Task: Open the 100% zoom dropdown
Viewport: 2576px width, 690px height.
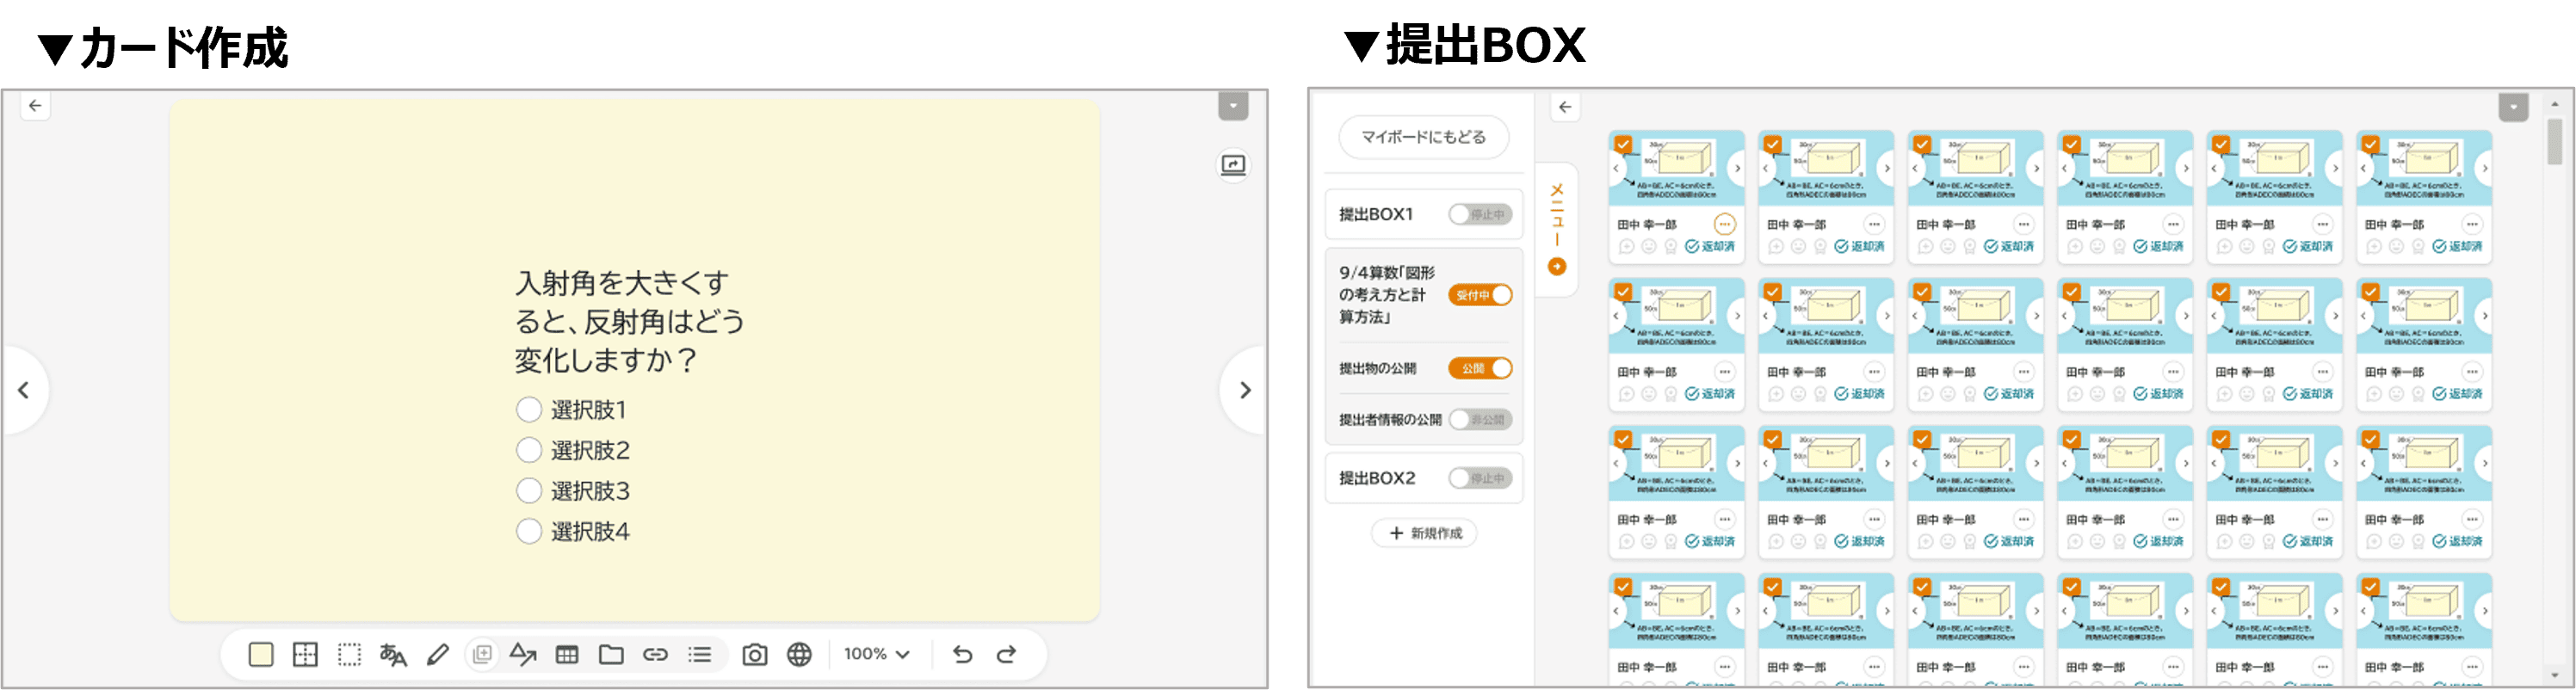Action: coord(876,654)
